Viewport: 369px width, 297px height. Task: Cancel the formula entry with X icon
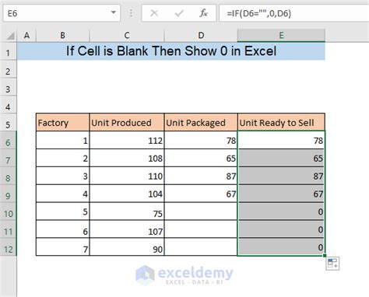[154, 13]
